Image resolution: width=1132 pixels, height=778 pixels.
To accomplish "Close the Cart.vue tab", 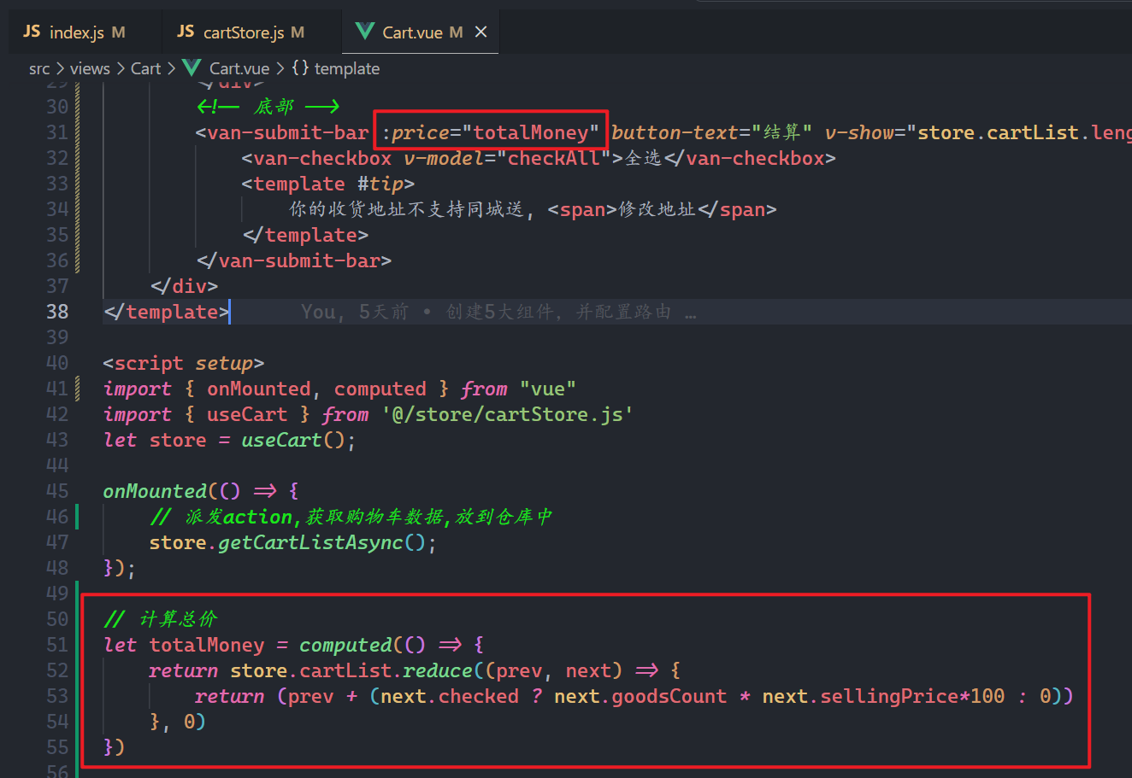I will [x=481, y=32].
